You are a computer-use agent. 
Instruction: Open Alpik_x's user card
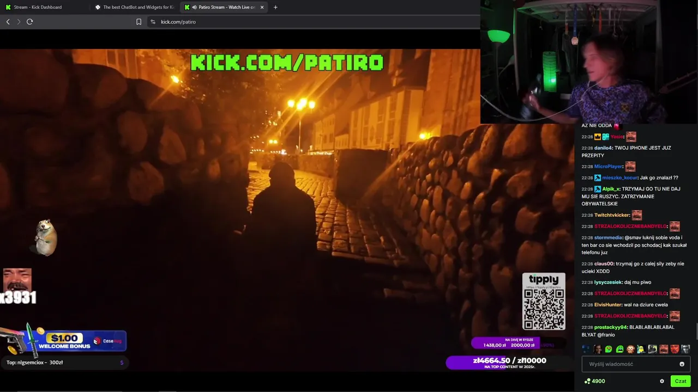tap(611, 189)
